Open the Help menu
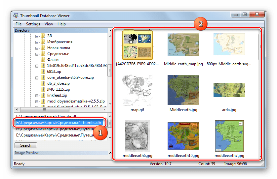The image size is (277, 179). [x=61, y=24]
